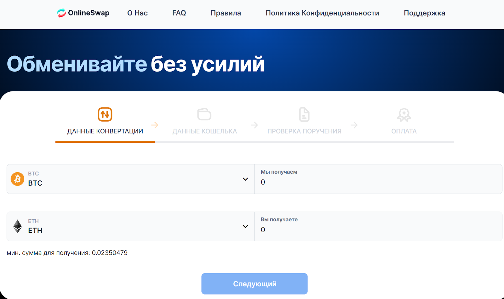The height and width of the screenshot is (299, 504).
Task: Open the Поддержка page
Action: [424, 13]
